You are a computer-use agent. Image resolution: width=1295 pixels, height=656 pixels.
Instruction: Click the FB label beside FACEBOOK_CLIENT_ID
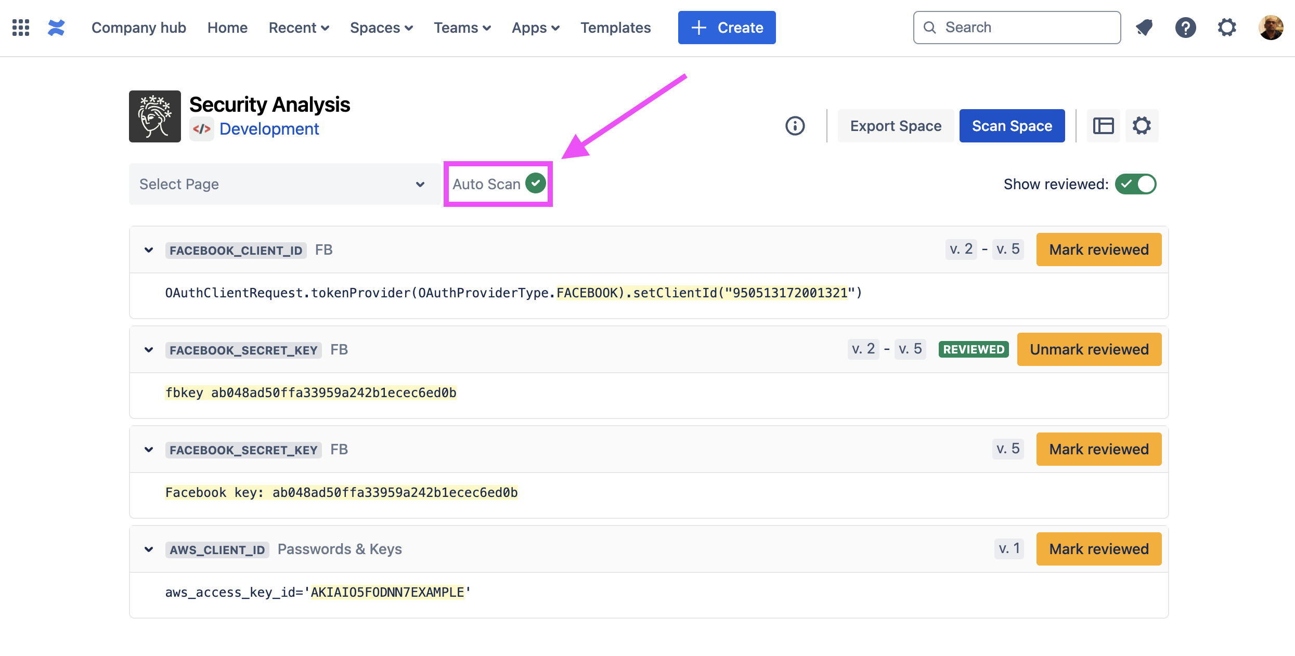tap(323, 250)
